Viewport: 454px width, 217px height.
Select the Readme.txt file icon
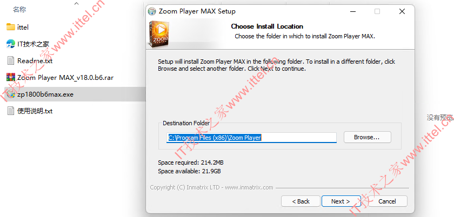(11, 61)
